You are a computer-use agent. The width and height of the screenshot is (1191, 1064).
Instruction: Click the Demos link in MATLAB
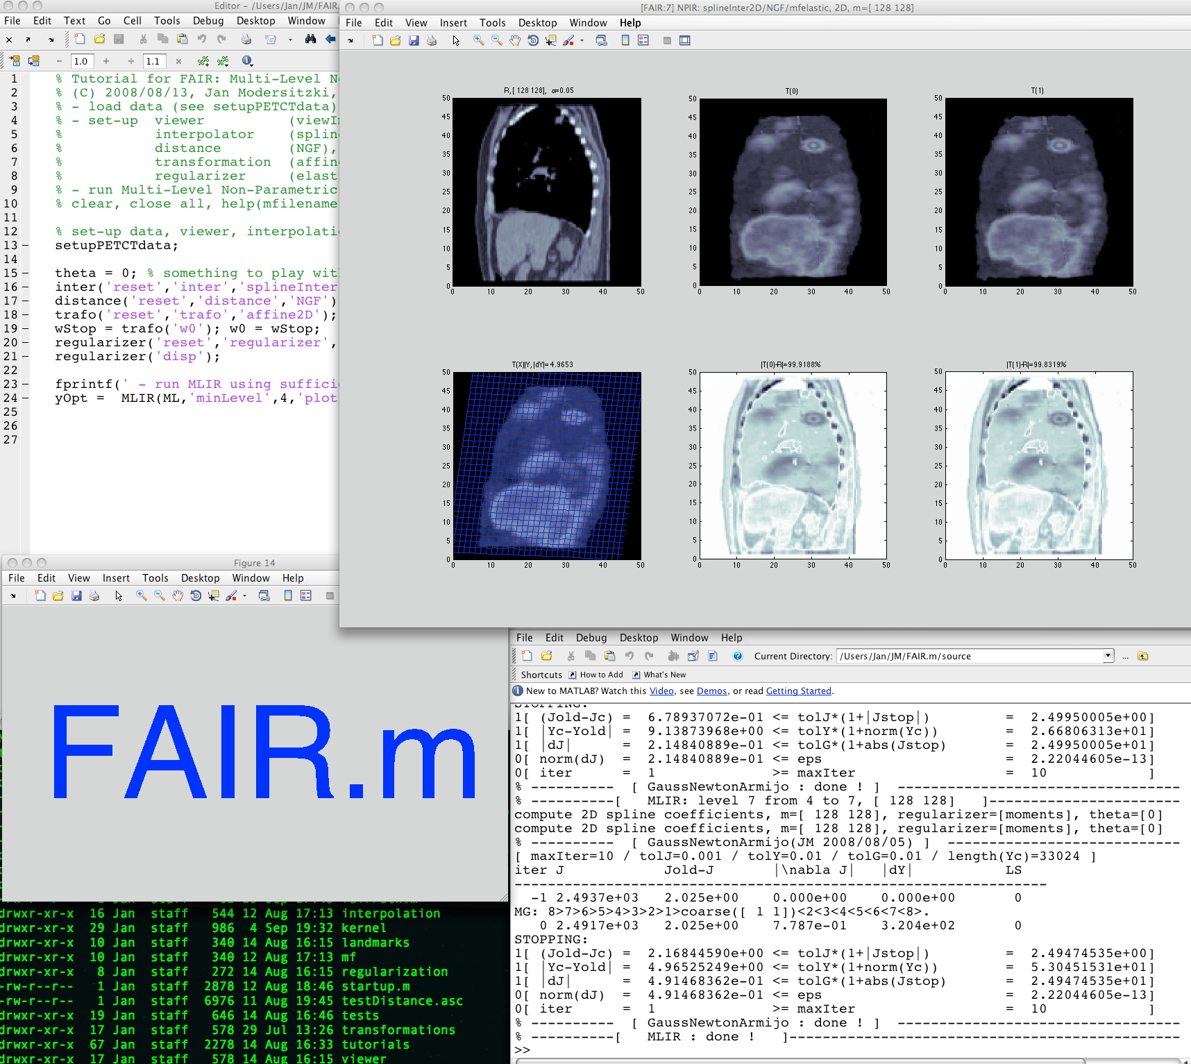coord(711,691)
